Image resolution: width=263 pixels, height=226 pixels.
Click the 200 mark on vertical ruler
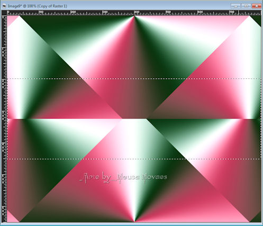tap(4, 82)
